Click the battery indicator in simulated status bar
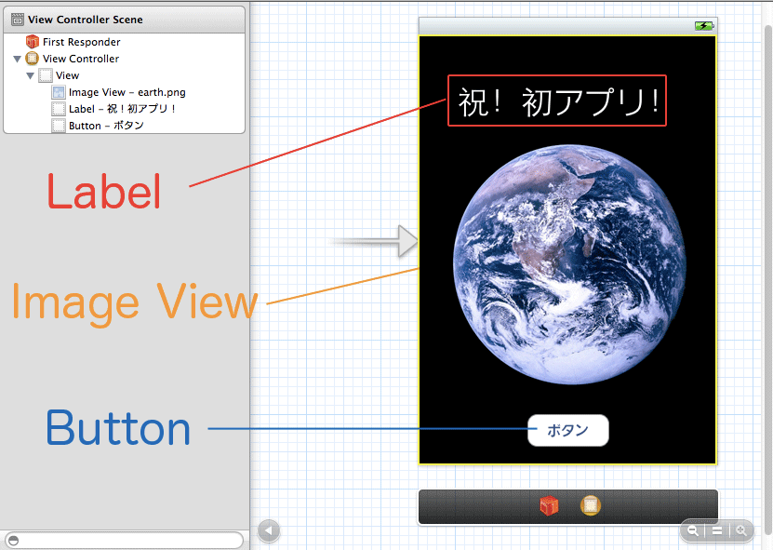The width and height of the screenshot is (773, 550). pos(704,26)
